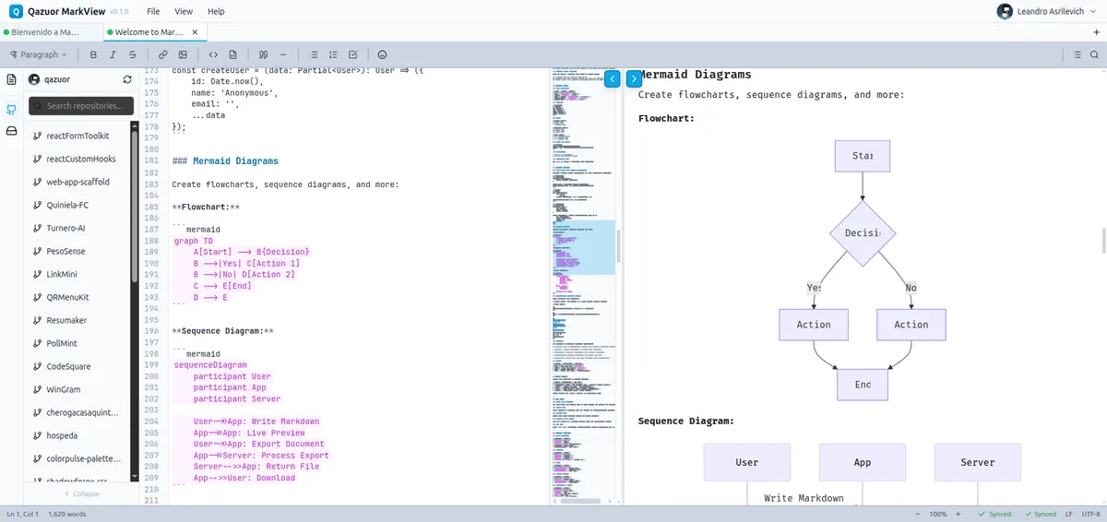This screenshot has width=1107, height=522.
Task: Click the right arrow pane button
Action: [x=635, y=79]
